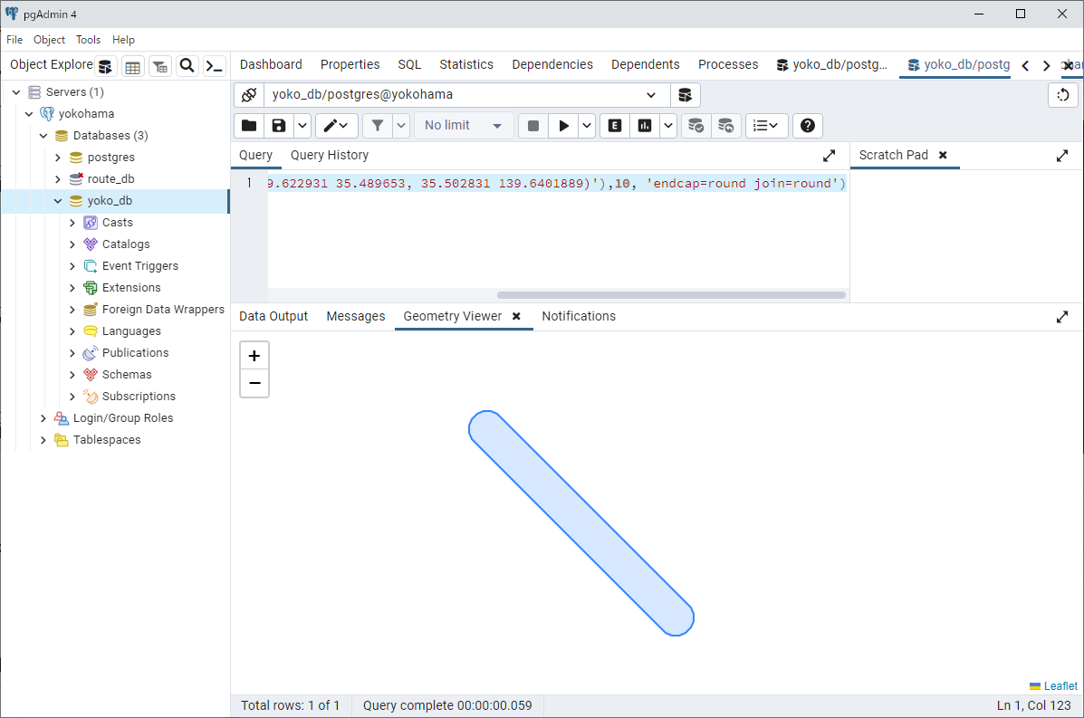
Task: Collapse the yoko_db database node
Action: pyautogui.click(x=58, y=201)
